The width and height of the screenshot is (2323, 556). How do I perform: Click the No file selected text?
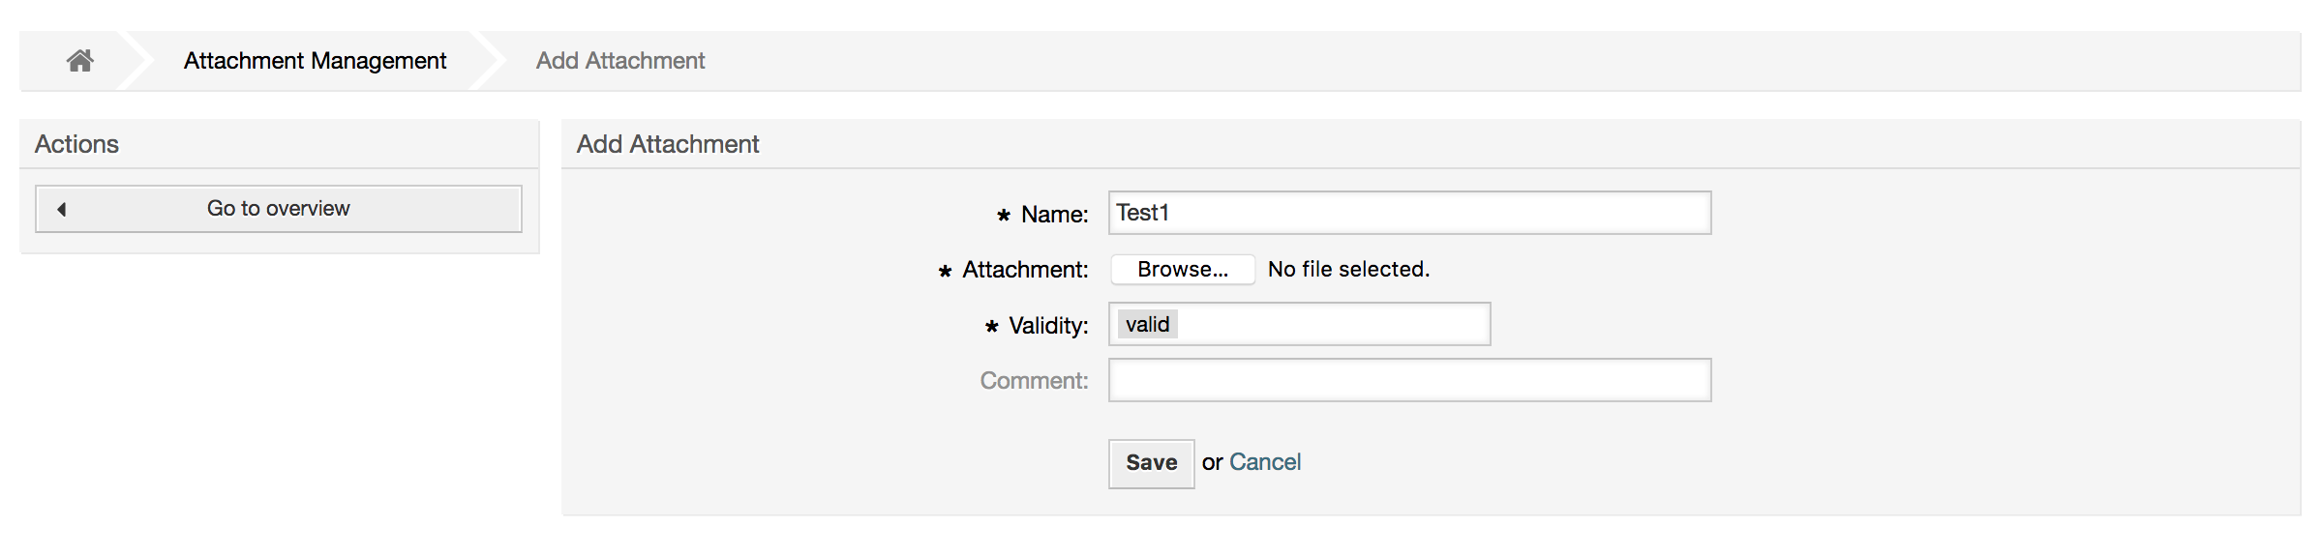(1348, 270)
